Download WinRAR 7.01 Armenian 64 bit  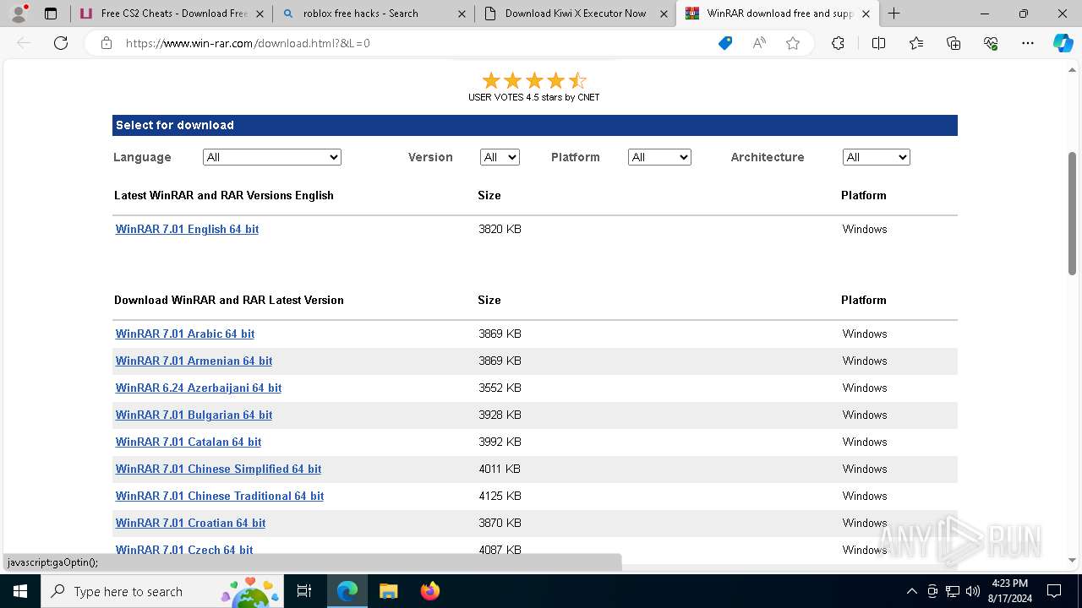(194, 361)
